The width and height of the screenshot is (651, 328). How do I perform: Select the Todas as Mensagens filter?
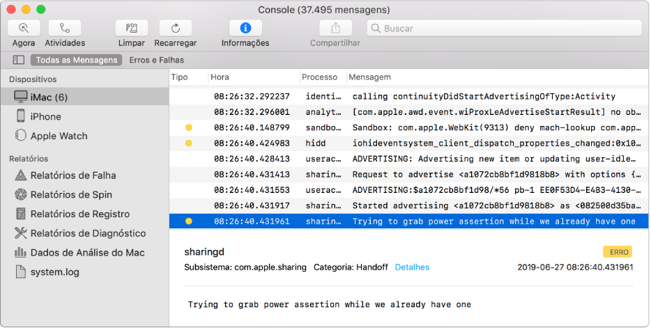click(x=77, y=60)
